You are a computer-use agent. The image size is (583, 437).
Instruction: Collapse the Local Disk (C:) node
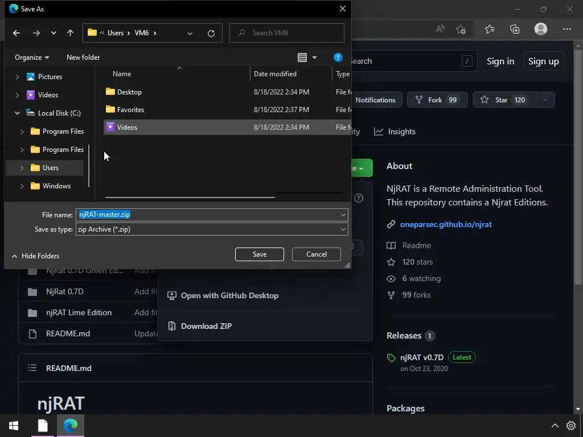tap(17, 113)
